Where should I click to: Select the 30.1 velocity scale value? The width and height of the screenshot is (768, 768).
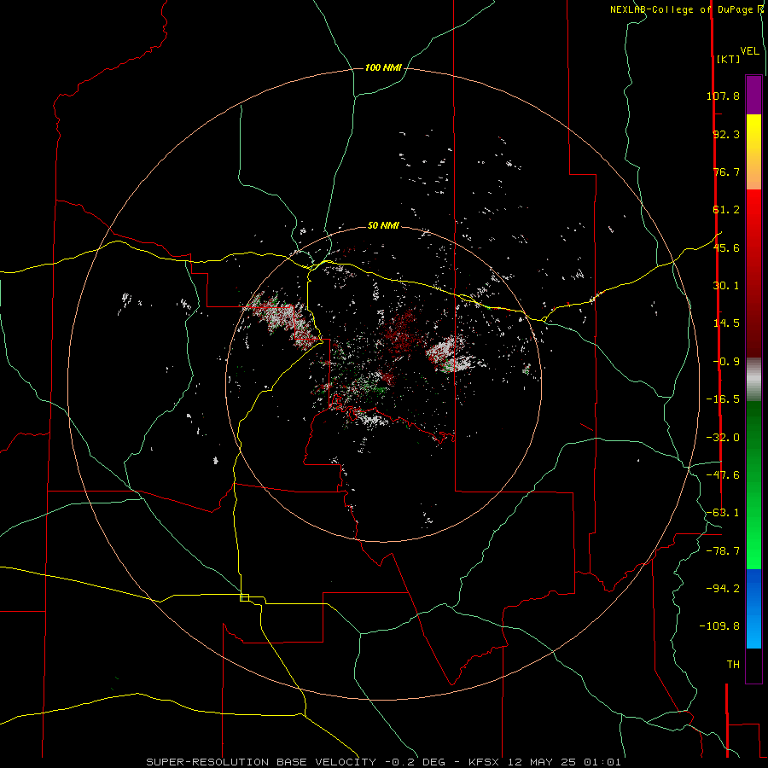726,286
